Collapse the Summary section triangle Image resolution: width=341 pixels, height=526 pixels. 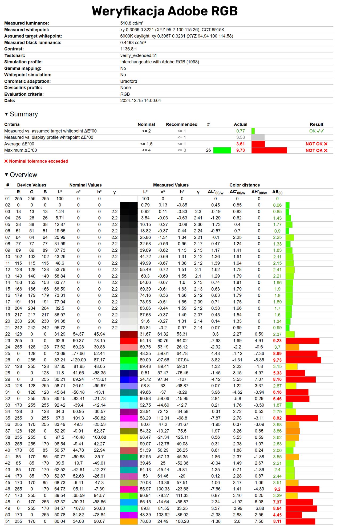point(6,114)
